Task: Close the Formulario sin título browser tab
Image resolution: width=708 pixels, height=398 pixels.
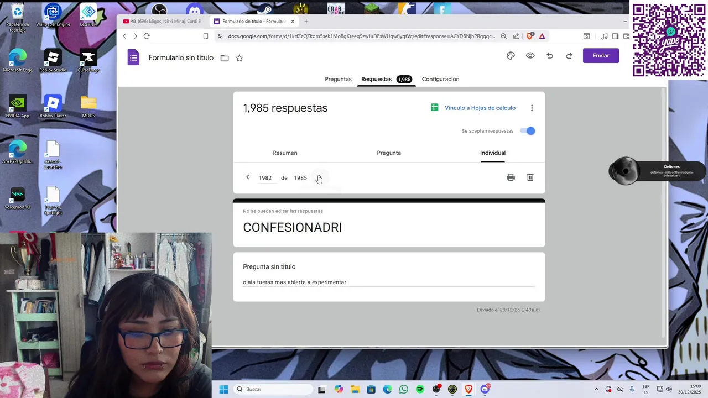Action: click(293, 22)
